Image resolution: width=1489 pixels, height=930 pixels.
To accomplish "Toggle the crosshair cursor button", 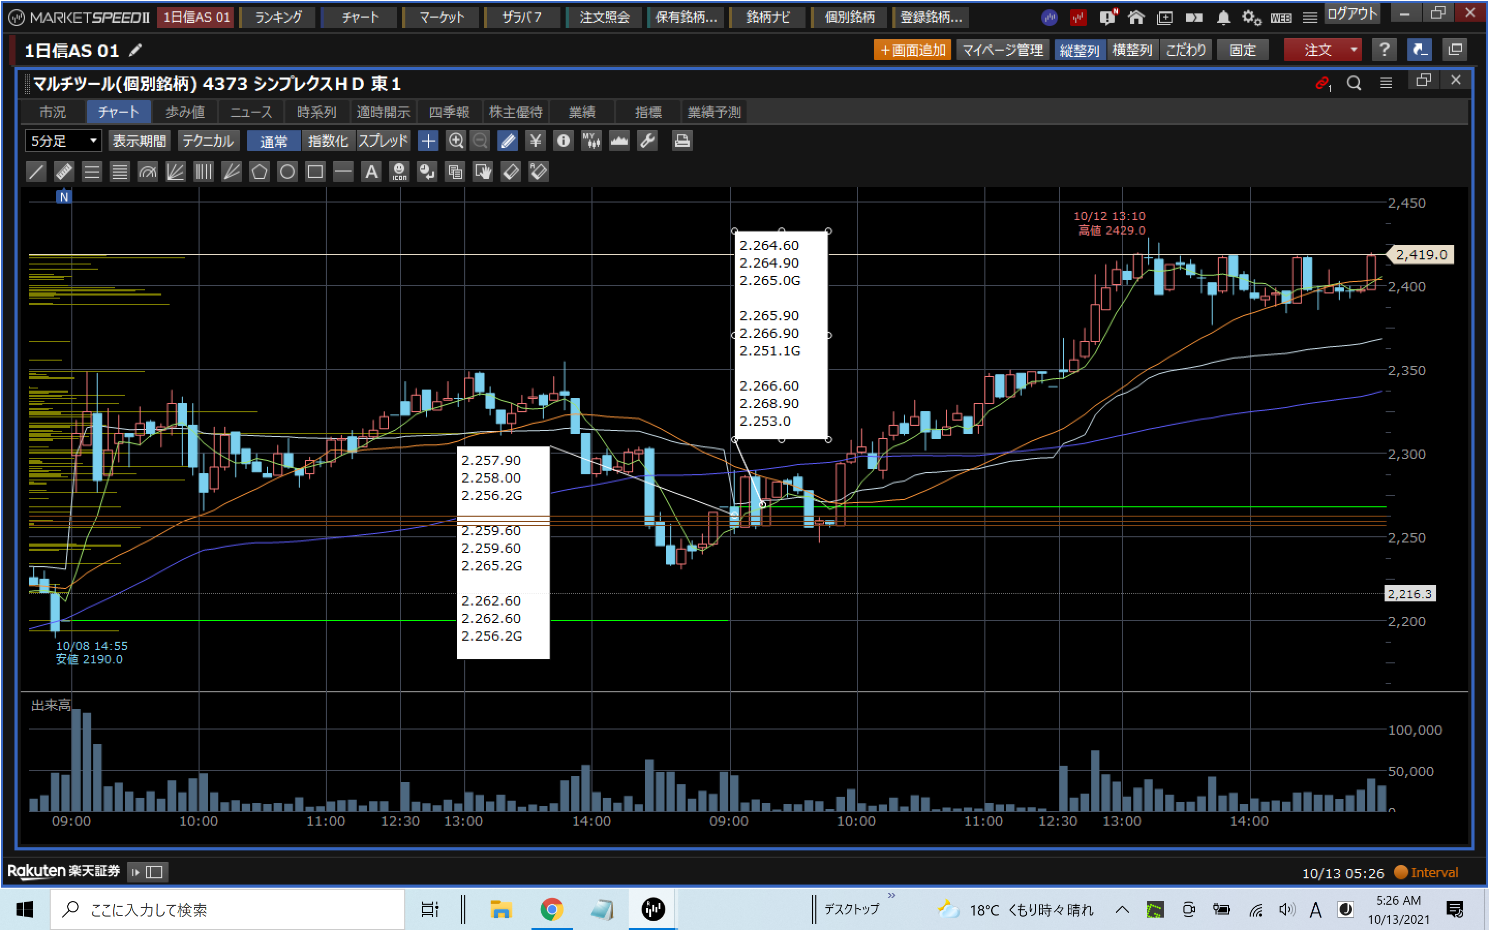I will (x=428, y=141).
